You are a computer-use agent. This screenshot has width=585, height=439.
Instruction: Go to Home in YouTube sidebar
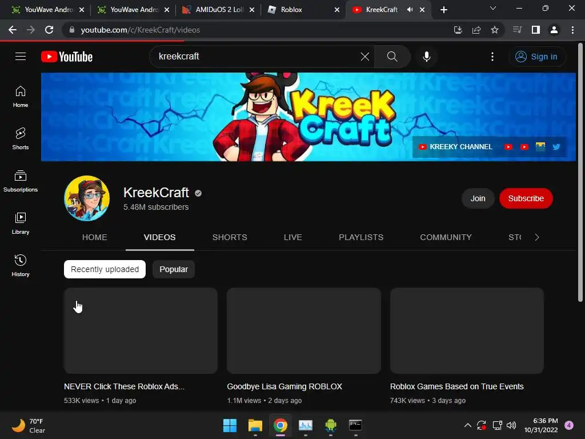tap(21, 97)
